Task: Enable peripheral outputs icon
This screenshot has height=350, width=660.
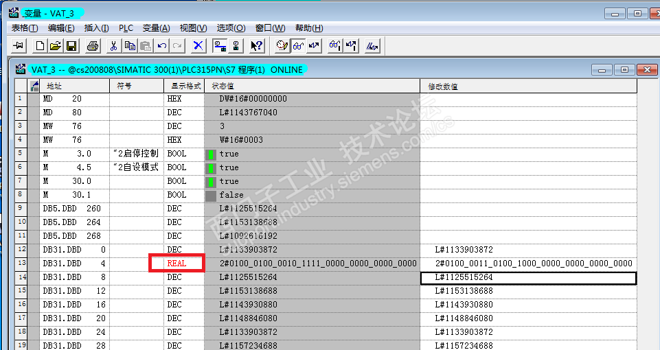Action: pos(372,45)
